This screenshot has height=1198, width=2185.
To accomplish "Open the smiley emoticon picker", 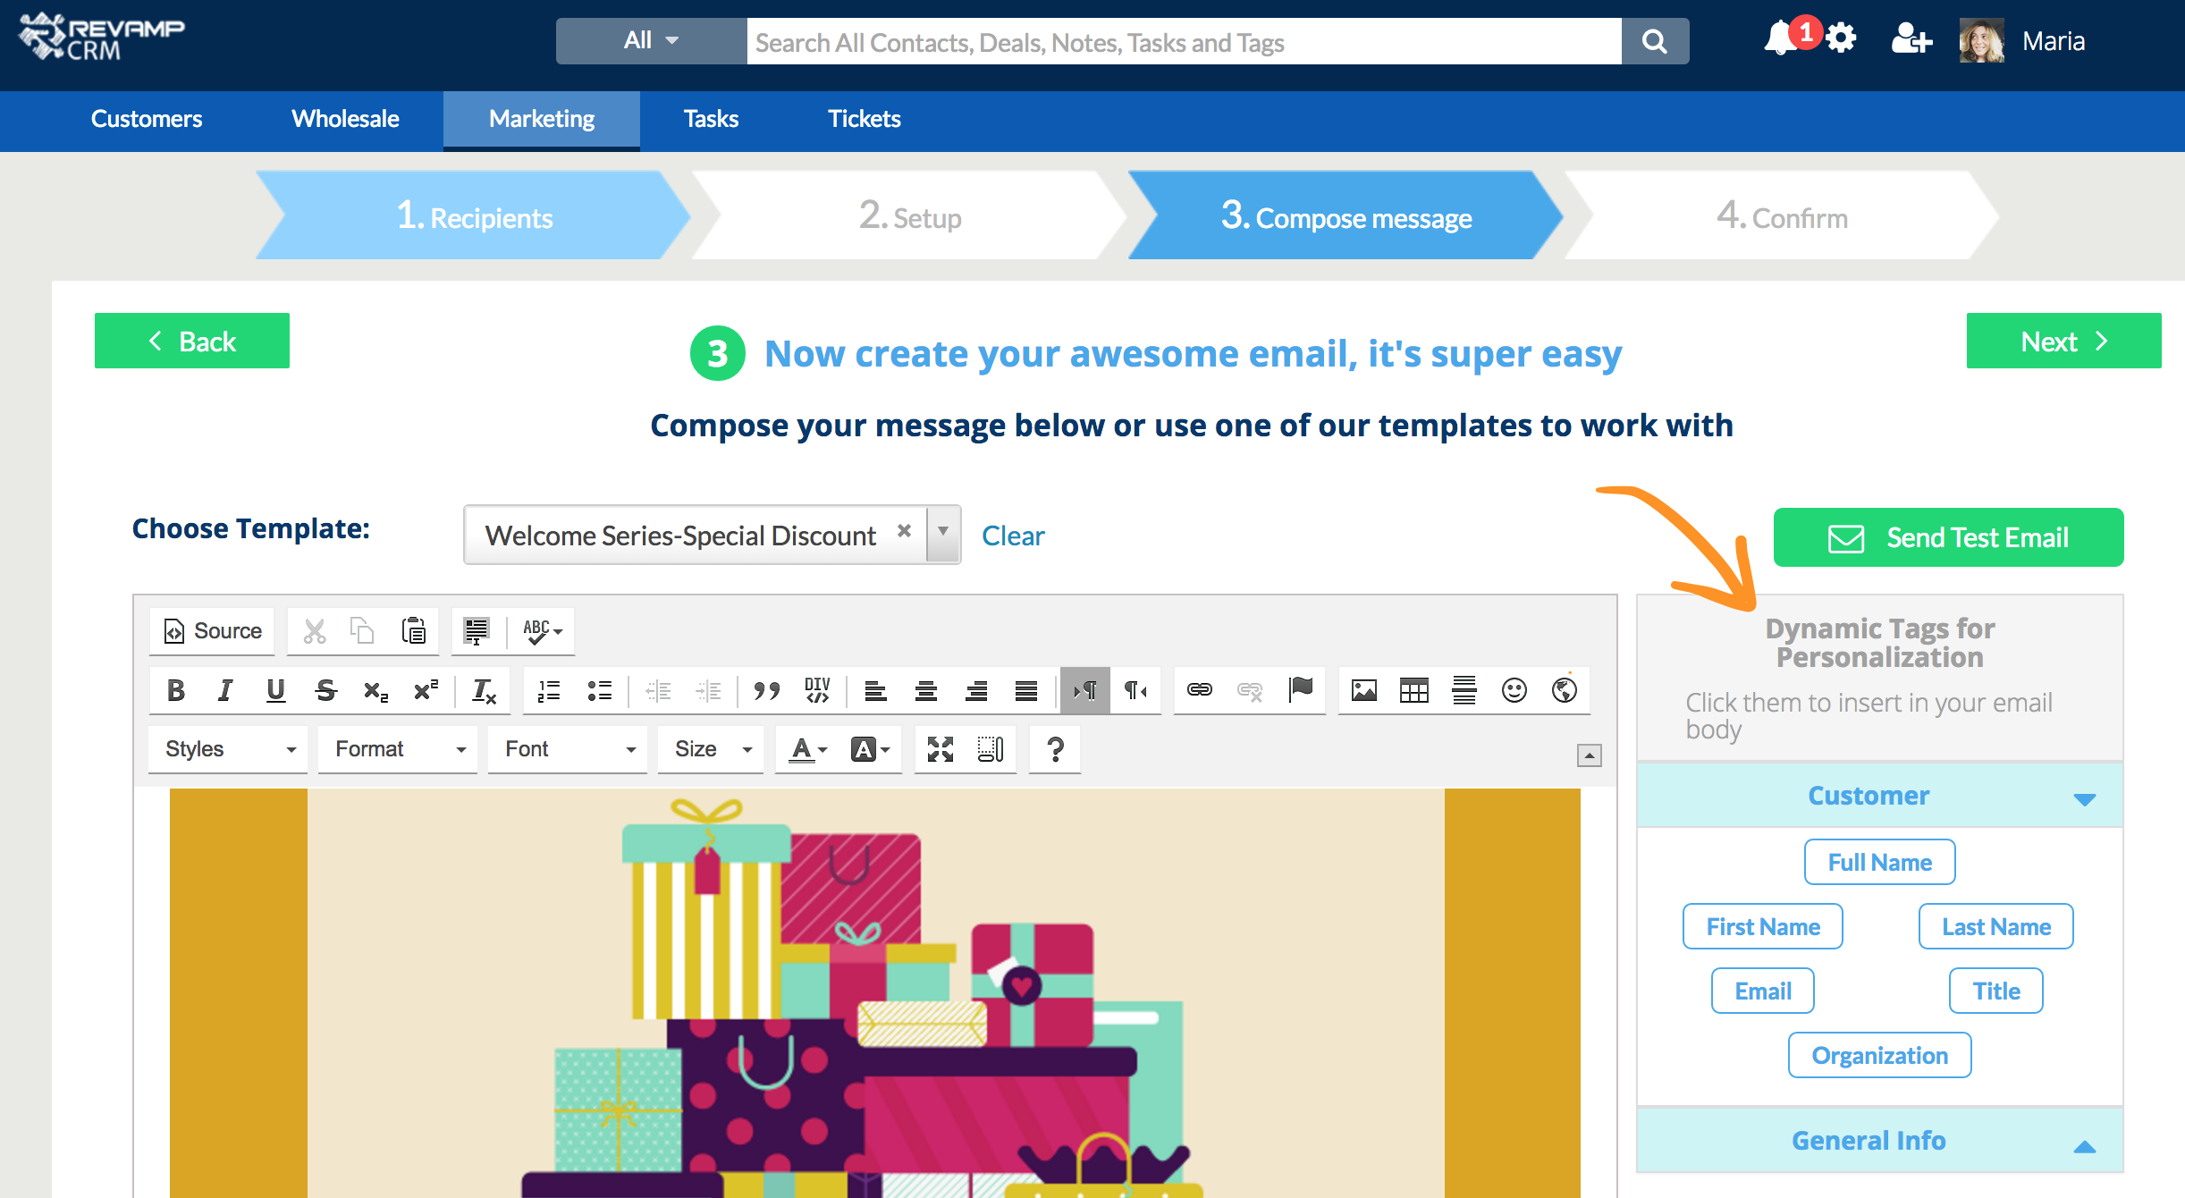I will coord(1514,690).
